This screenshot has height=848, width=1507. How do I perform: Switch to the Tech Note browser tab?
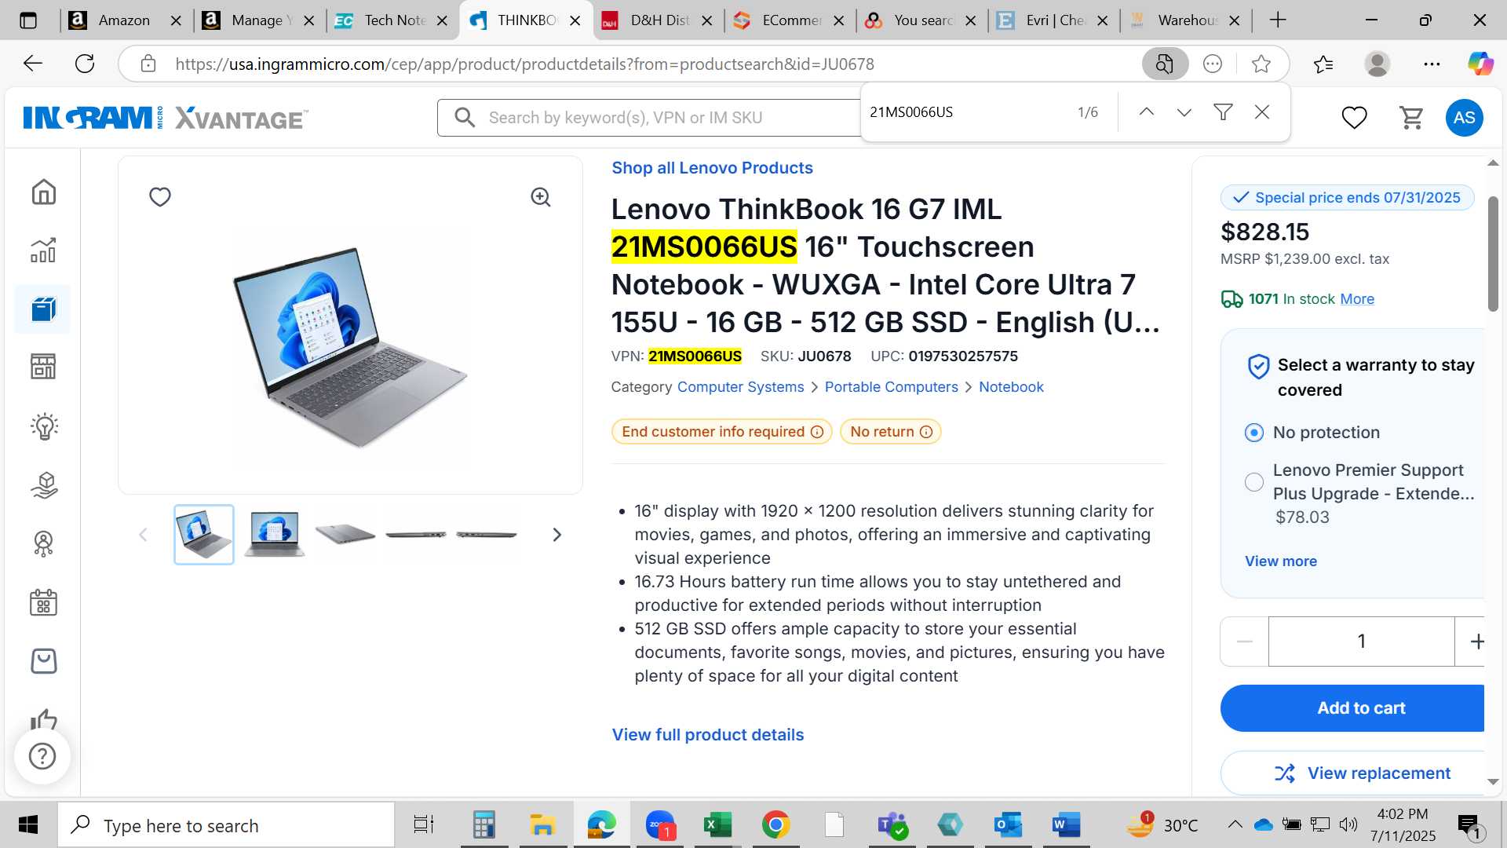tap(394, 20)
